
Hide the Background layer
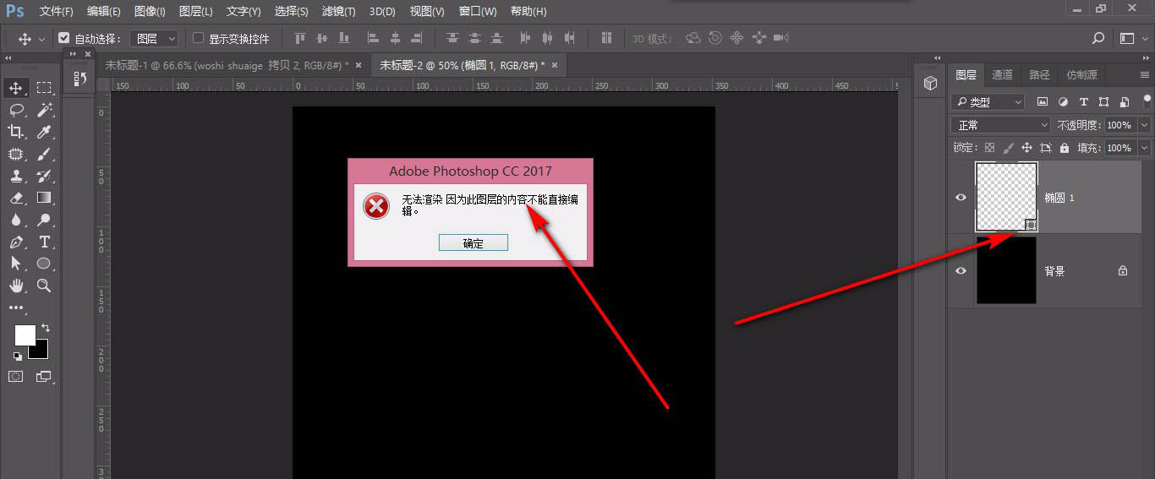pos(961,270)
